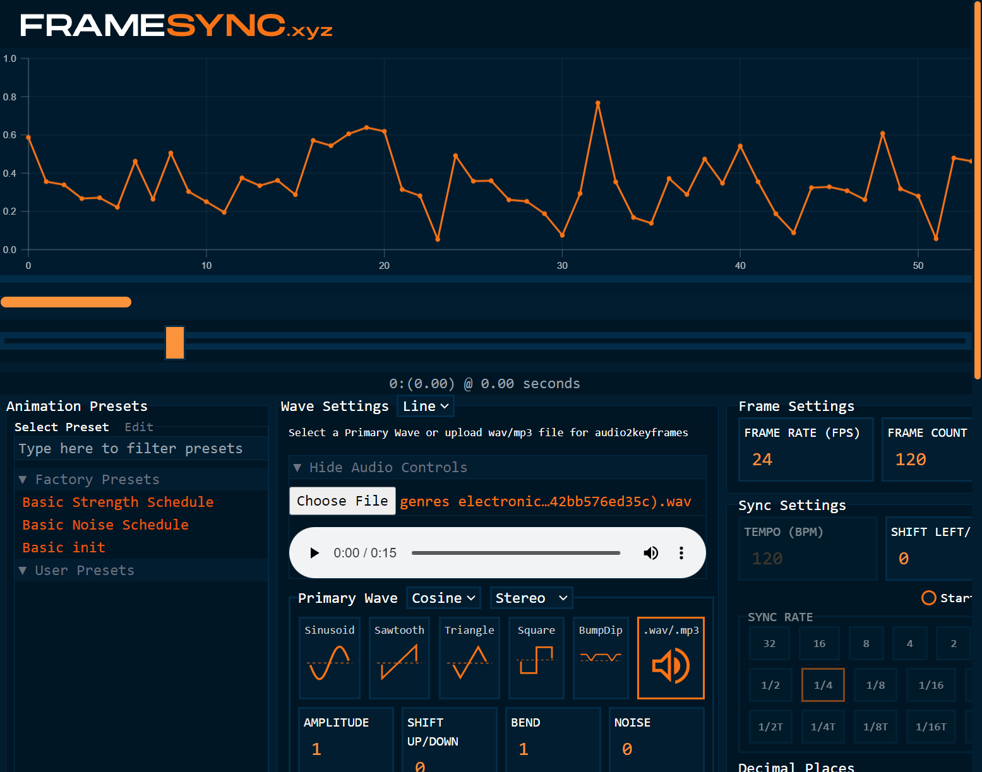
Task: Click the frame readout '0:(0.00) @ 0.00 seconds'
Action: point(484,383)
